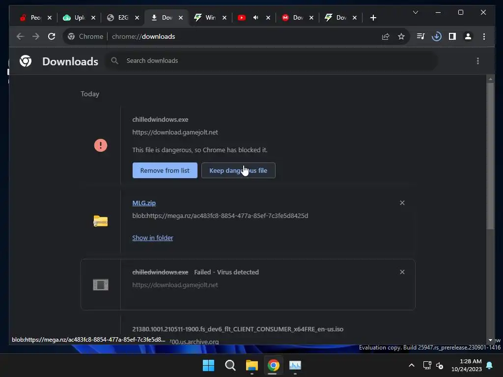This screenshot has width=503, height=377.
Task: Click the network icon in system tray
Action: (427, 365)
